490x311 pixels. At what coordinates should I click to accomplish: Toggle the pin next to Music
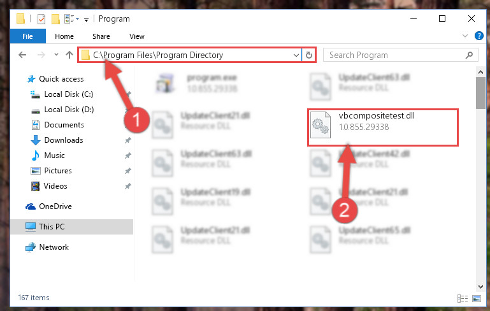point(128,155)
